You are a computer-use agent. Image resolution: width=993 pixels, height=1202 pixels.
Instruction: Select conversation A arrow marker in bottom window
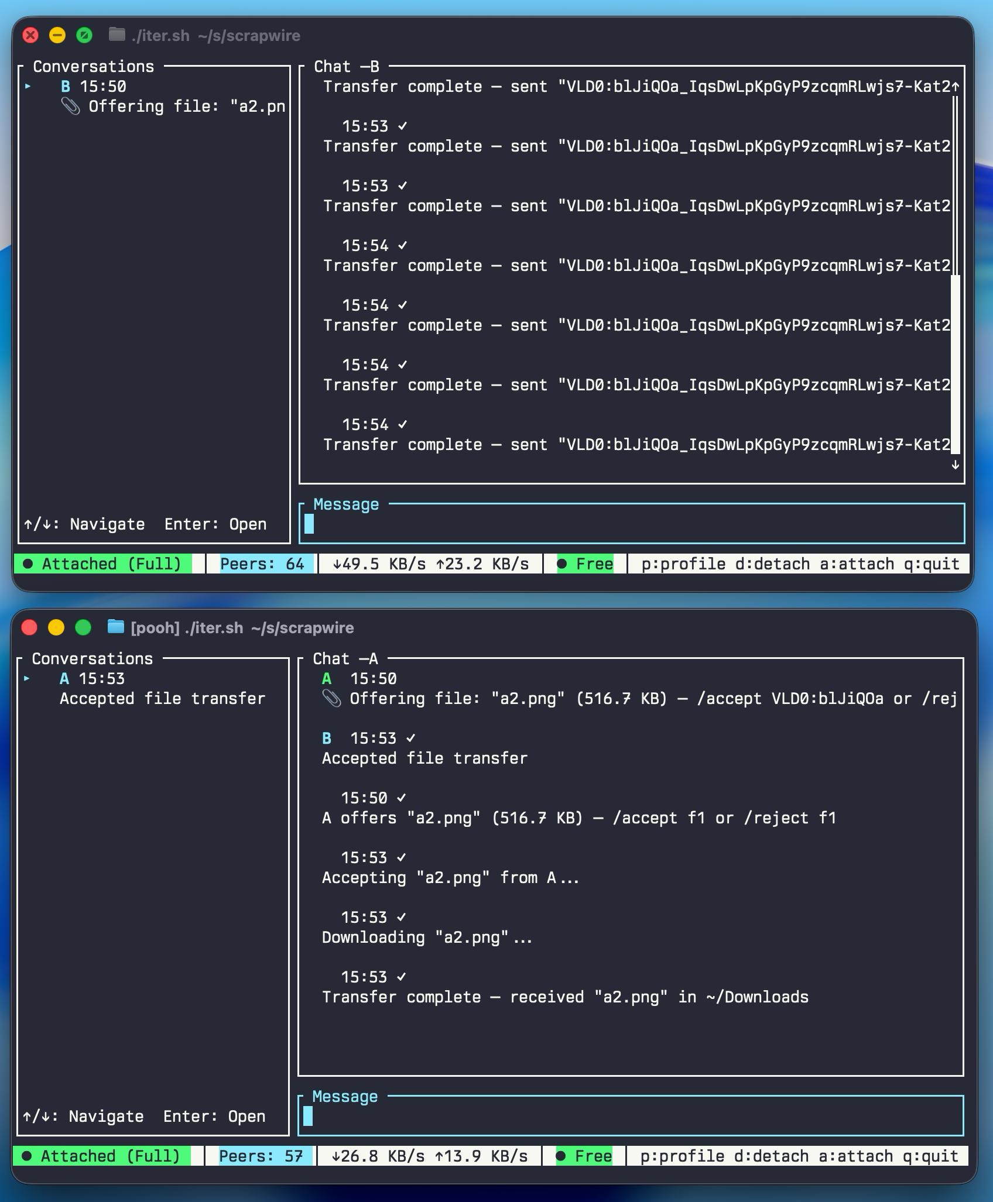[26, 679]
